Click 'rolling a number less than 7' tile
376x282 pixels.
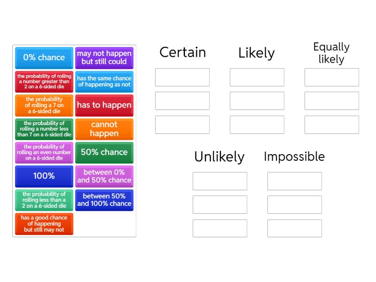pos(44,129)
